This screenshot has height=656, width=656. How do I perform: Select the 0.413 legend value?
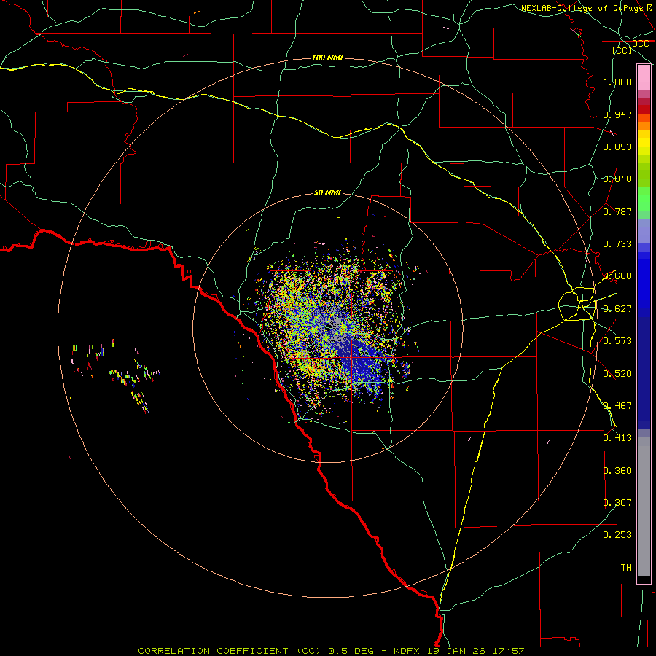(617, 438)
